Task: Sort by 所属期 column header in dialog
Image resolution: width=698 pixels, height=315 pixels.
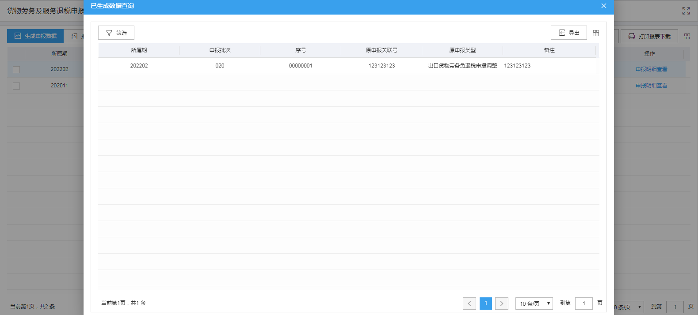Action: (x=139, y=50)
